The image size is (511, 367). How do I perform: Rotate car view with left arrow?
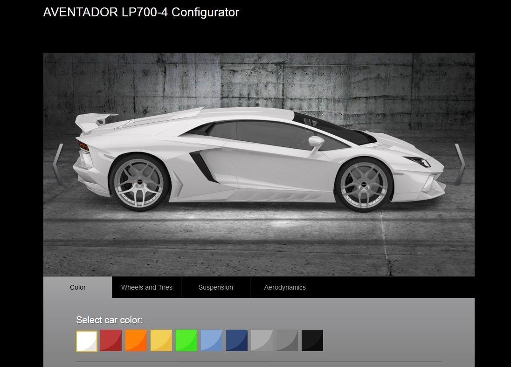tap(58, 164)
